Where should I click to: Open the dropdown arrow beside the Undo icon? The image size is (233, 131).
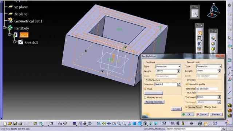click(43, 125)
